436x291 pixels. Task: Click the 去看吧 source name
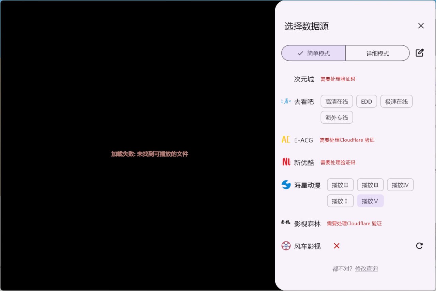304,101
